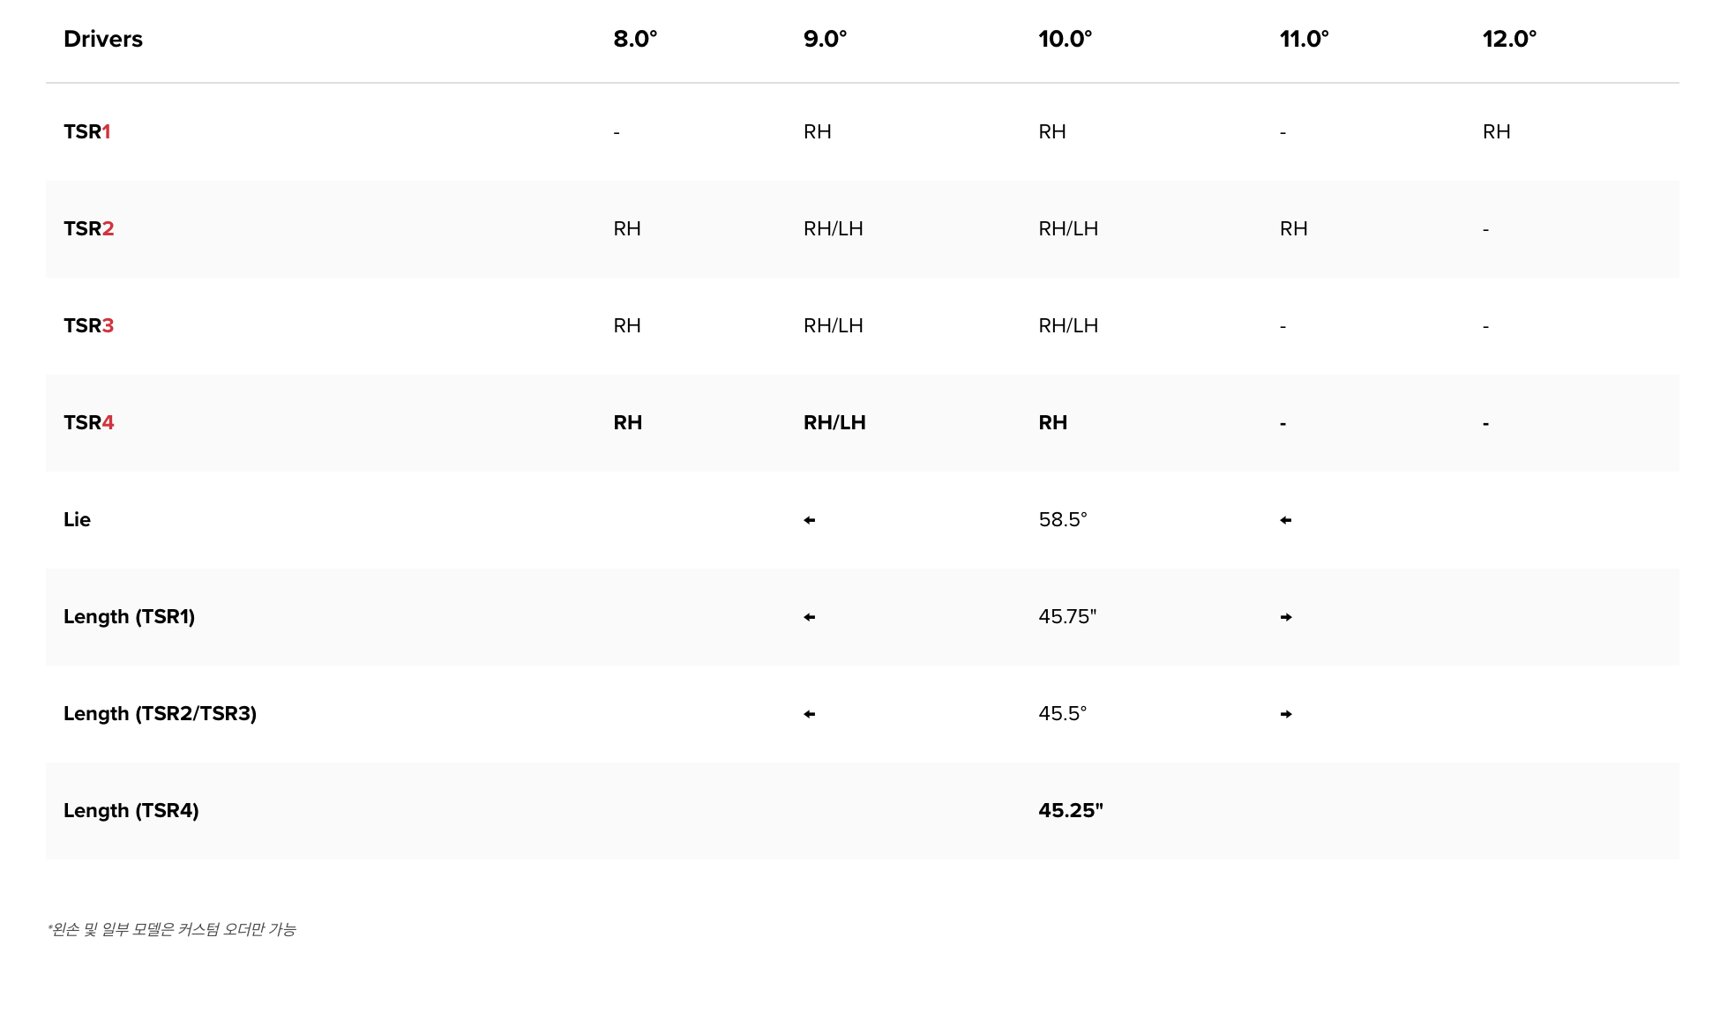Click the 10.0° loft column header
The height and width of the screenshot is (1012, 1720).
pos(1065,39)
